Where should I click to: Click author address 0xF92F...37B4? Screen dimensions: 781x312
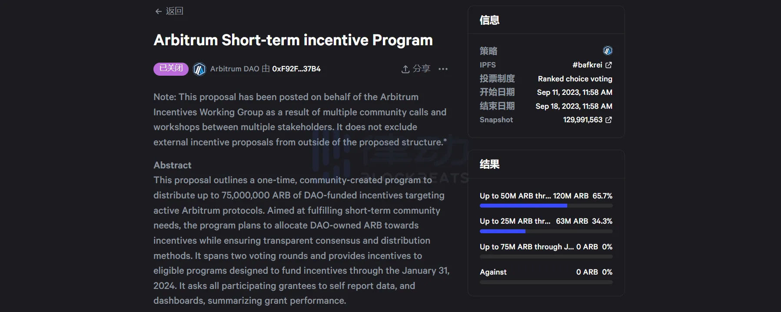(x=296, y=69)
